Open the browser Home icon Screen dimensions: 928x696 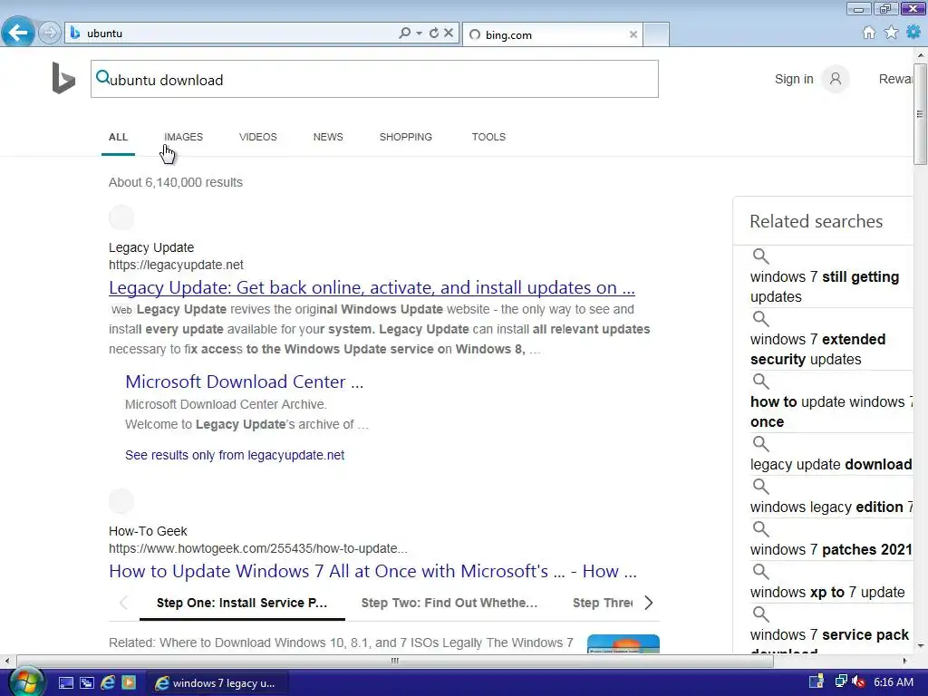pyautogui.click(x=868, y=33)
